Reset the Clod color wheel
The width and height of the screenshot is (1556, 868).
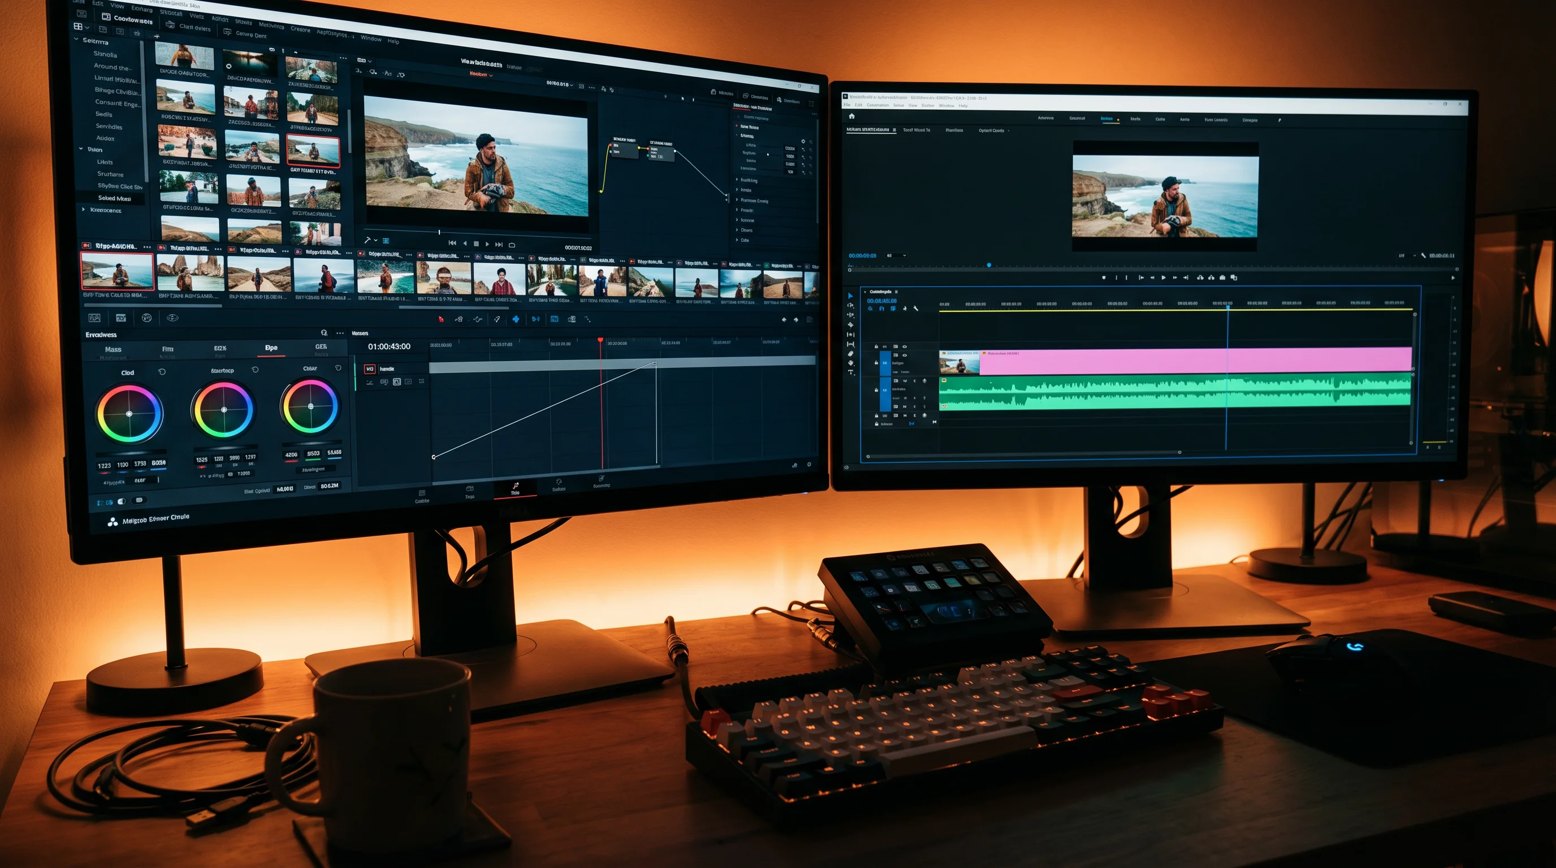pos(162,372)
